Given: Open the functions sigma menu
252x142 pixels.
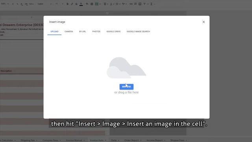Looking at the screenshot, I should pos(152,4).
